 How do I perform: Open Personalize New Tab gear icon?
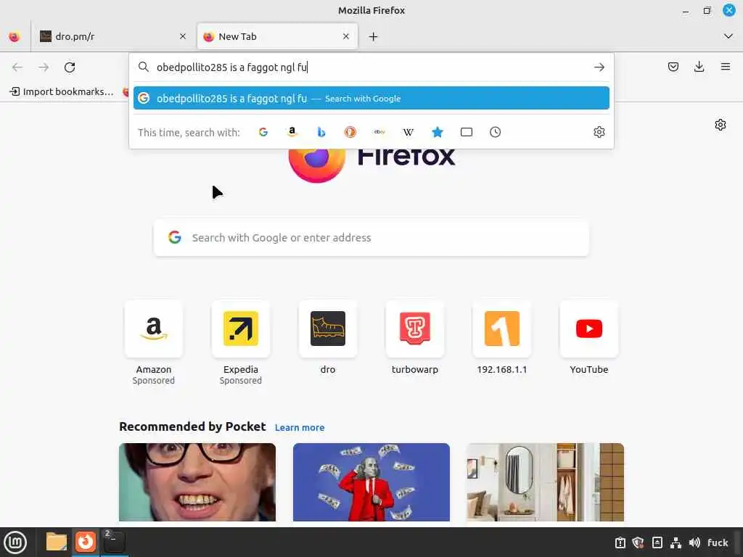(721, 125)
